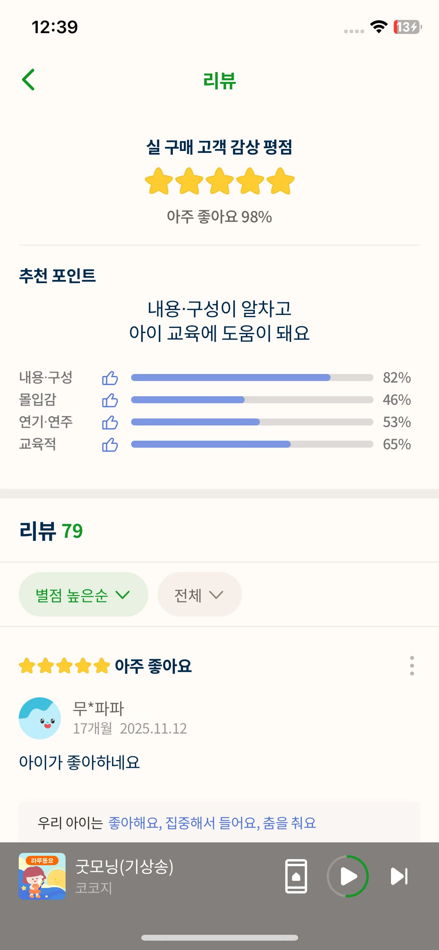Tap the device playback icon in mini player
Screen dimensions: 439x950
[296, 876]
